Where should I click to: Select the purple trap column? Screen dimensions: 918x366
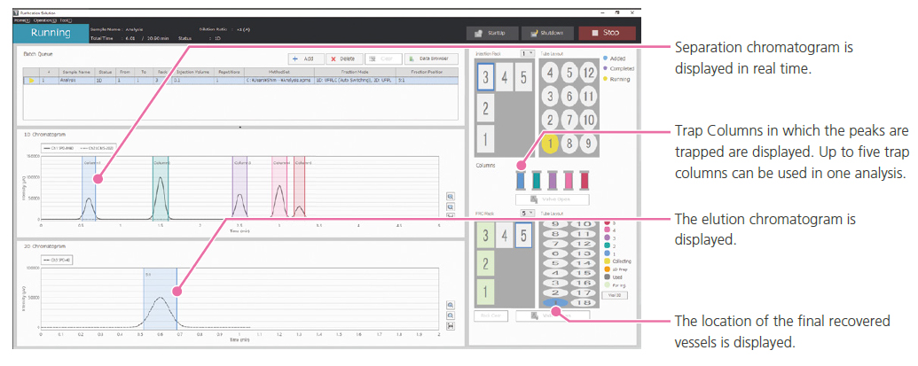[552, 180]
